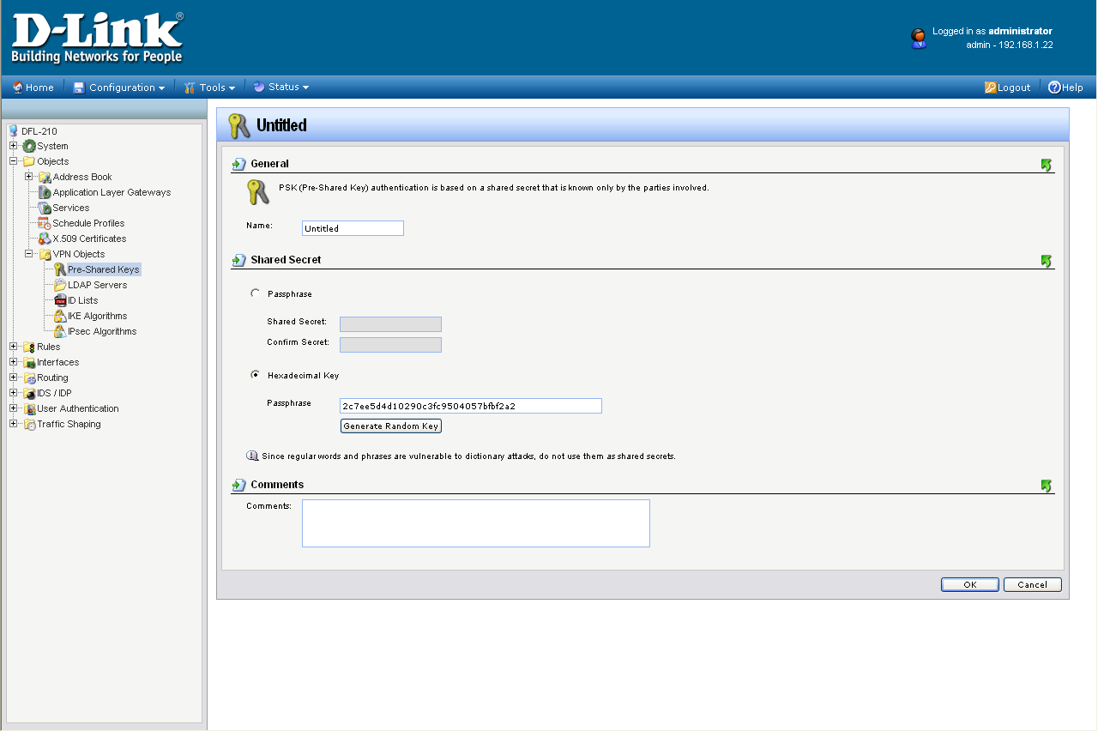This screenshot has width=1098, height=731.
Task: Click the green arrow beside Comments heading
Action: pyautogui.click(x=239, y=485)
